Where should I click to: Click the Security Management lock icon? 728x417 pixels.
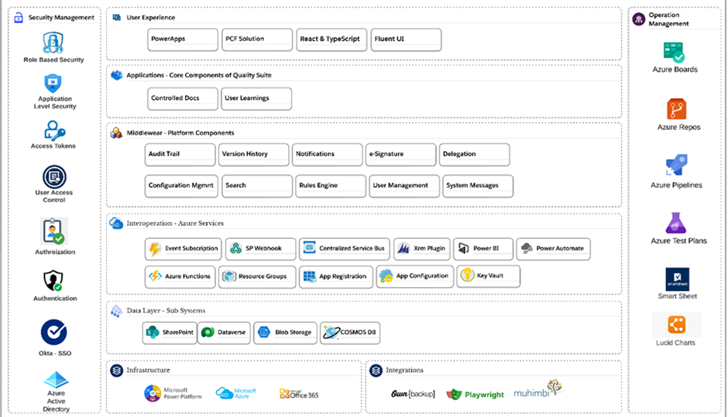click(19, 18)
